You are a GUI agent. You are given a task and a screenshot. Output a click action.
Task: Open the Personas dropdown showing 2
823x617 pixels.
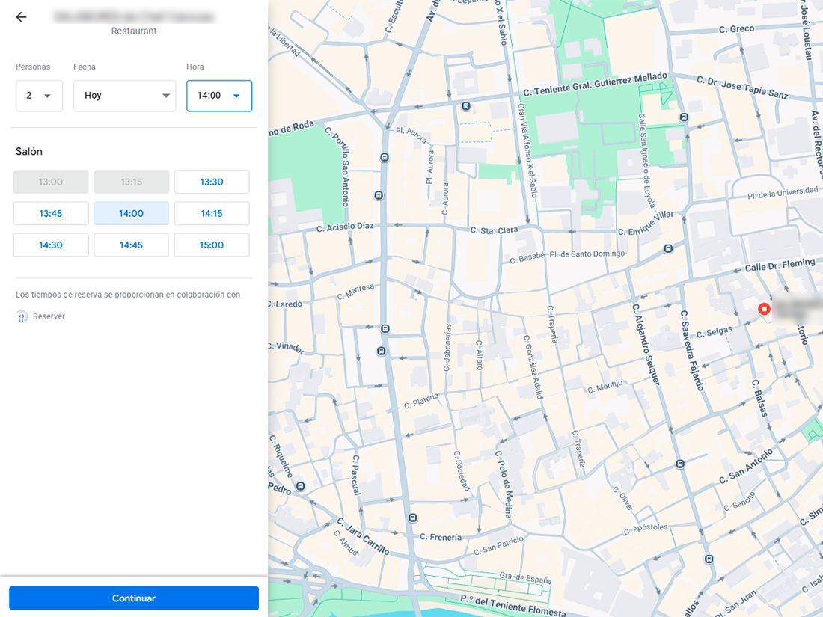(40, 96)
